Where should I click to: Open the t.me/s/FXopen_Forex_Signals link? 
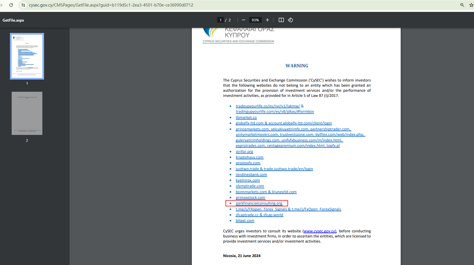[x=288, y=209]
